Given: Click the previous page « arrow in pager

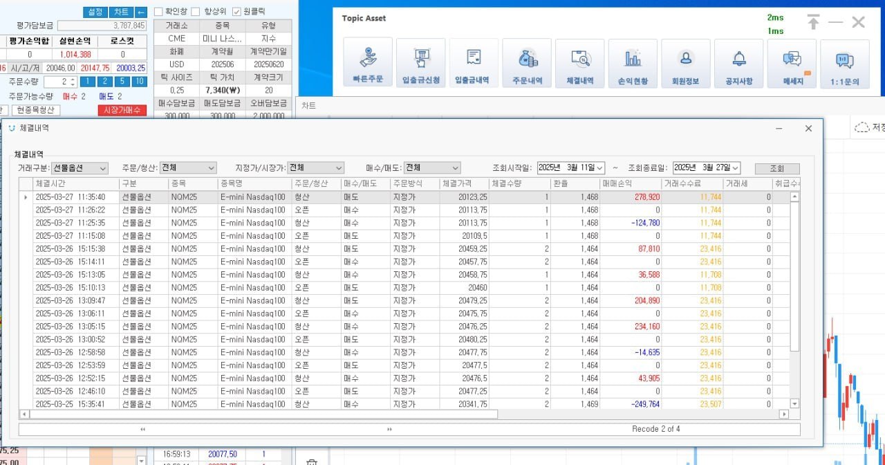Looking at the screenshot, I should coord(143,429).
